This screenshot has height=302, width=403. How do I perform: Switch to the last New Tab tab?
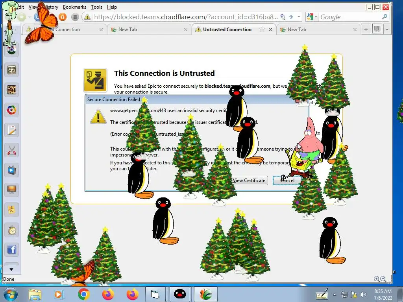tap(318, 29)
